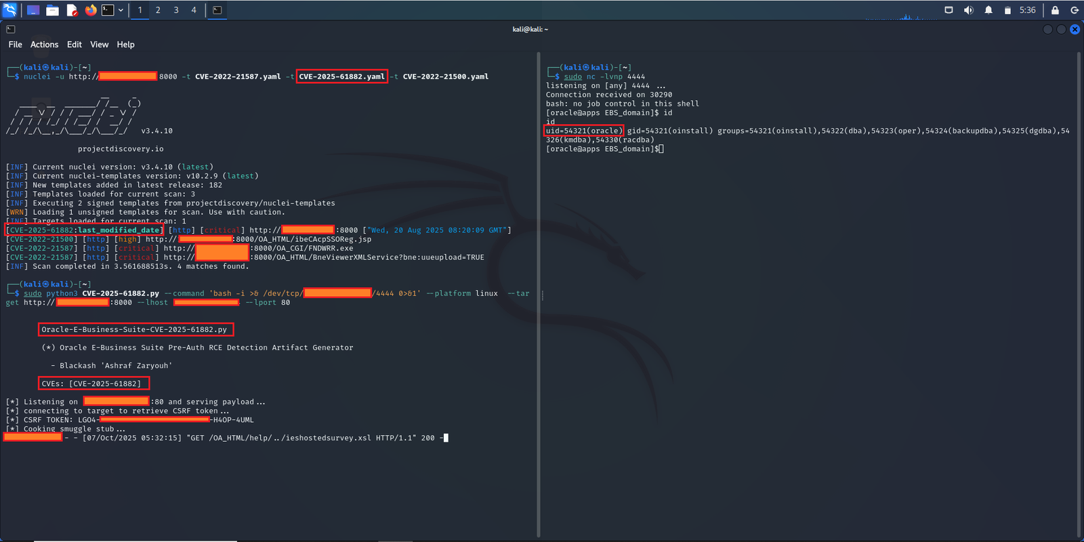Click the 'Connection received on 30290' line
The image size is (1084, 542).
(x=609, y=95)
